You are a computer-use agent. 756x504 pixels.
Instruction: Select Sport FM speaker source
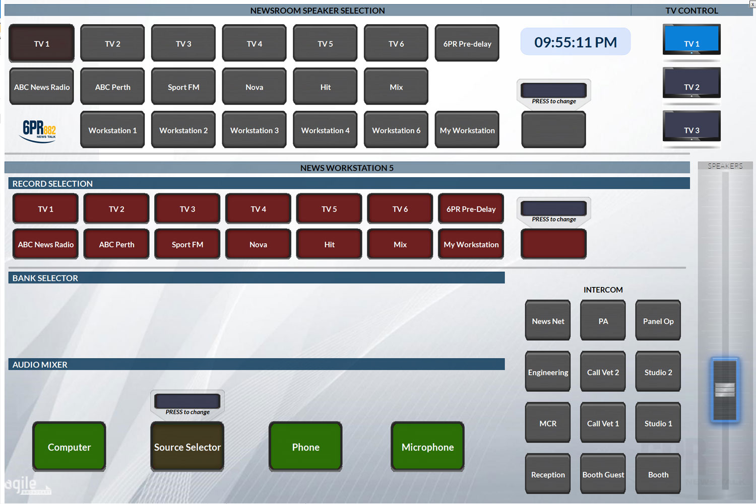(183, 87)
